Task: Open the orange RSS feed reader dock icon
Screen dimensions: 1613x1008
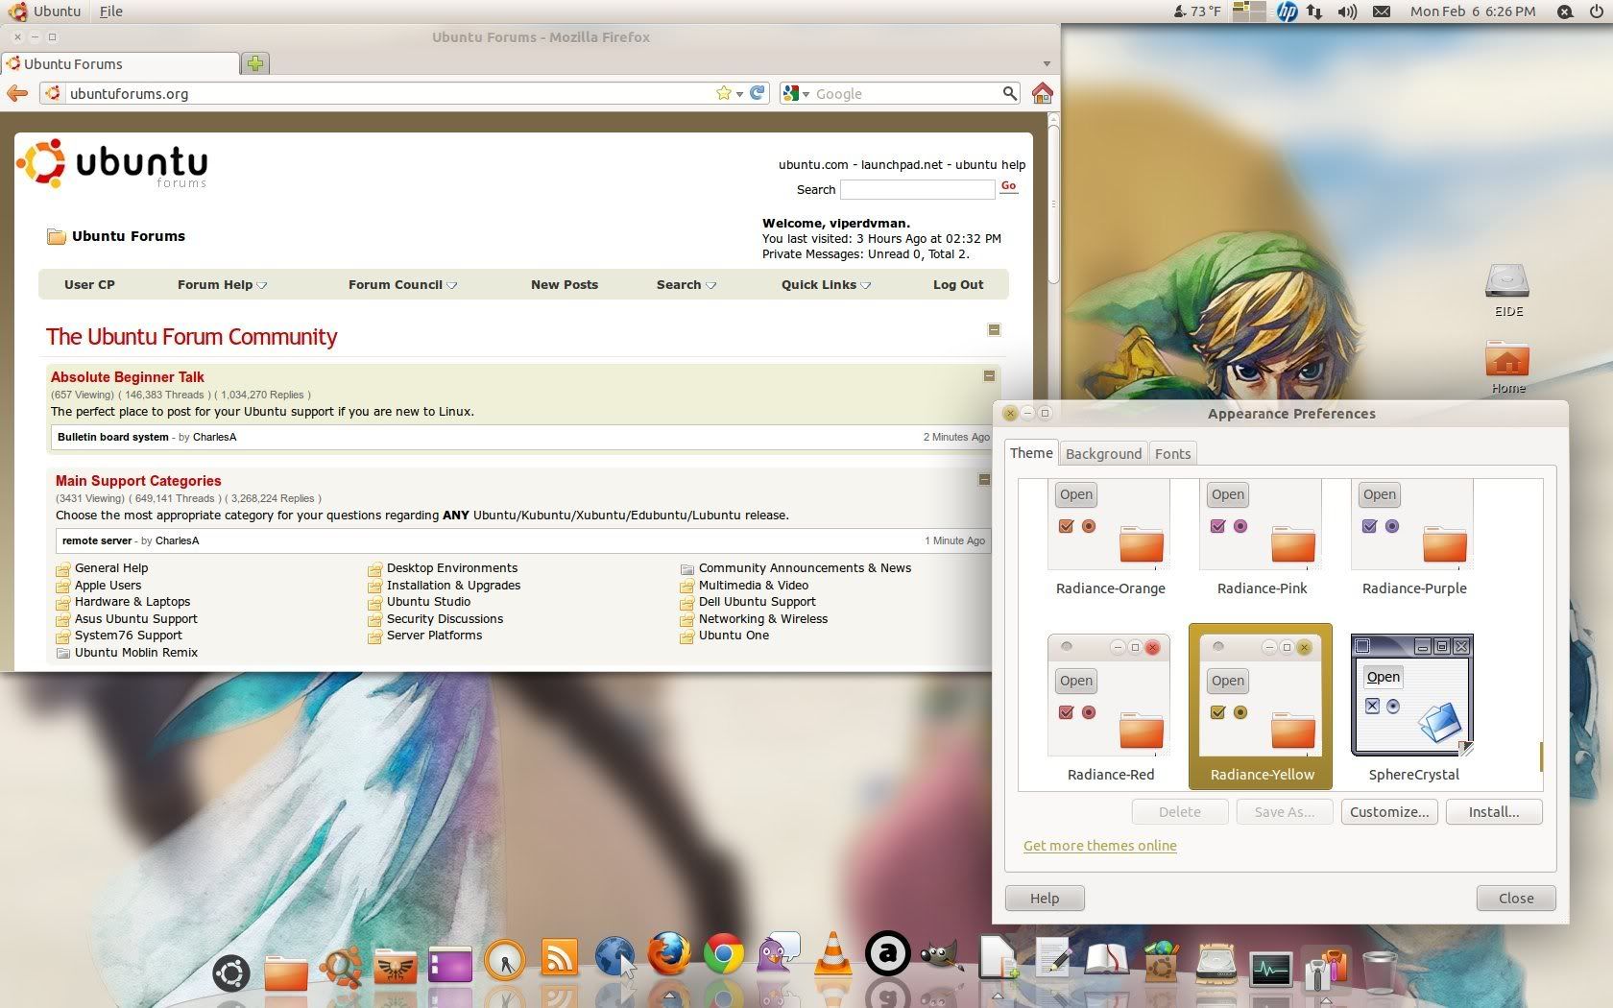Action: coord(560,957)
